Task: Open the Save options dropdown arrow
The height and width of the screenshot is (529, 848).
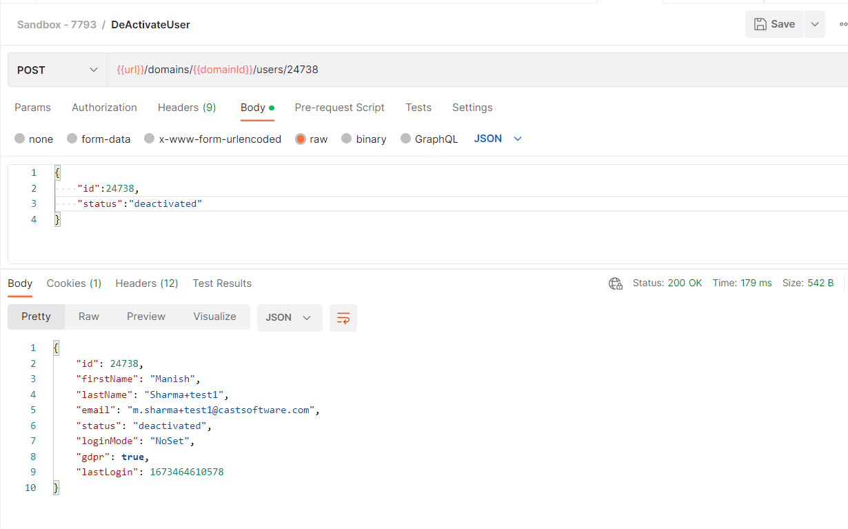Action: click(x=815, y=24)
